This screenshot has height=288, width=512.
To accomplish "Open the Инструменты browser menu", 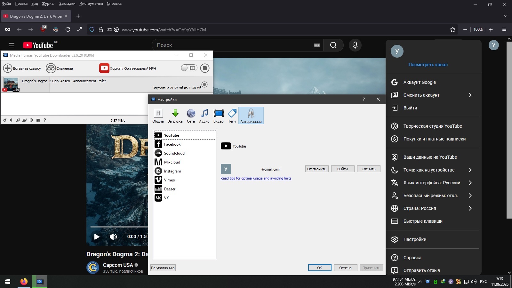I will pos(91,4).
